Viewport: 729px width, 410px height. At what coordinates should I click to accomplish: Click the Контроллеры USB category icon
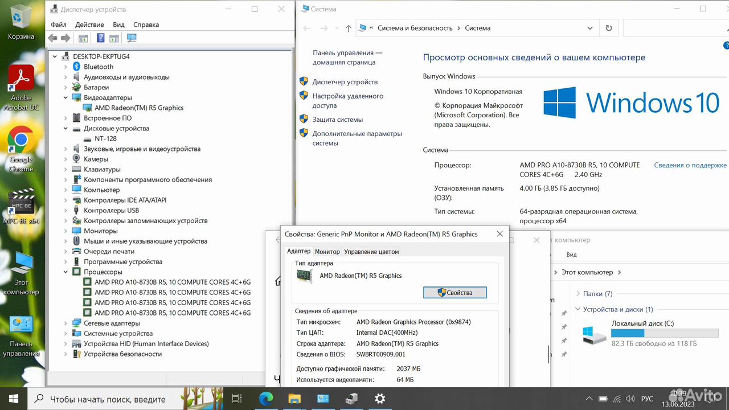click(76, 210)
